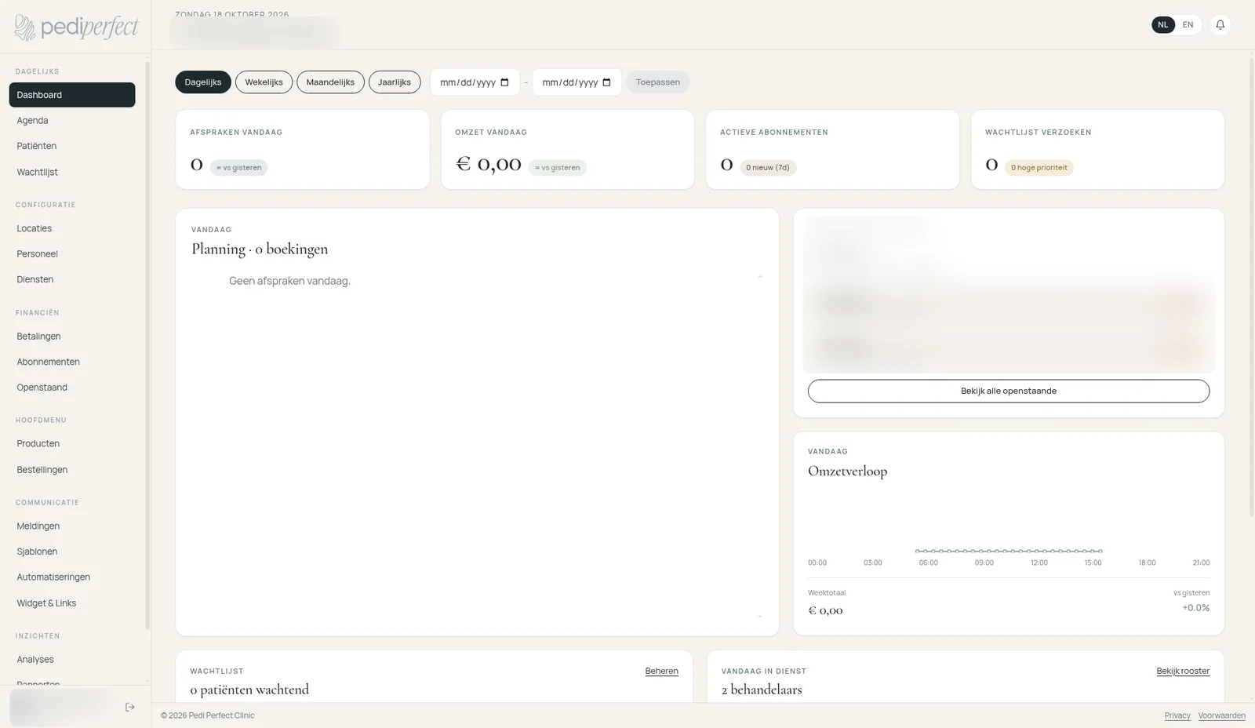
Task: Click the '= vs gisteren' badge under Omzet vandaag
Action: pyautogui.click(x=557, y=167)
